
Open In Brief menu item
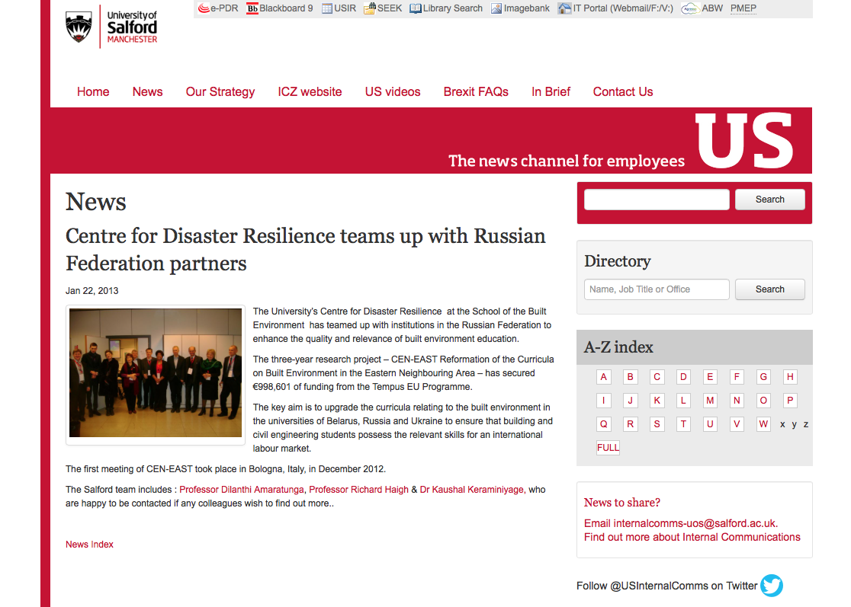point(551,92)
